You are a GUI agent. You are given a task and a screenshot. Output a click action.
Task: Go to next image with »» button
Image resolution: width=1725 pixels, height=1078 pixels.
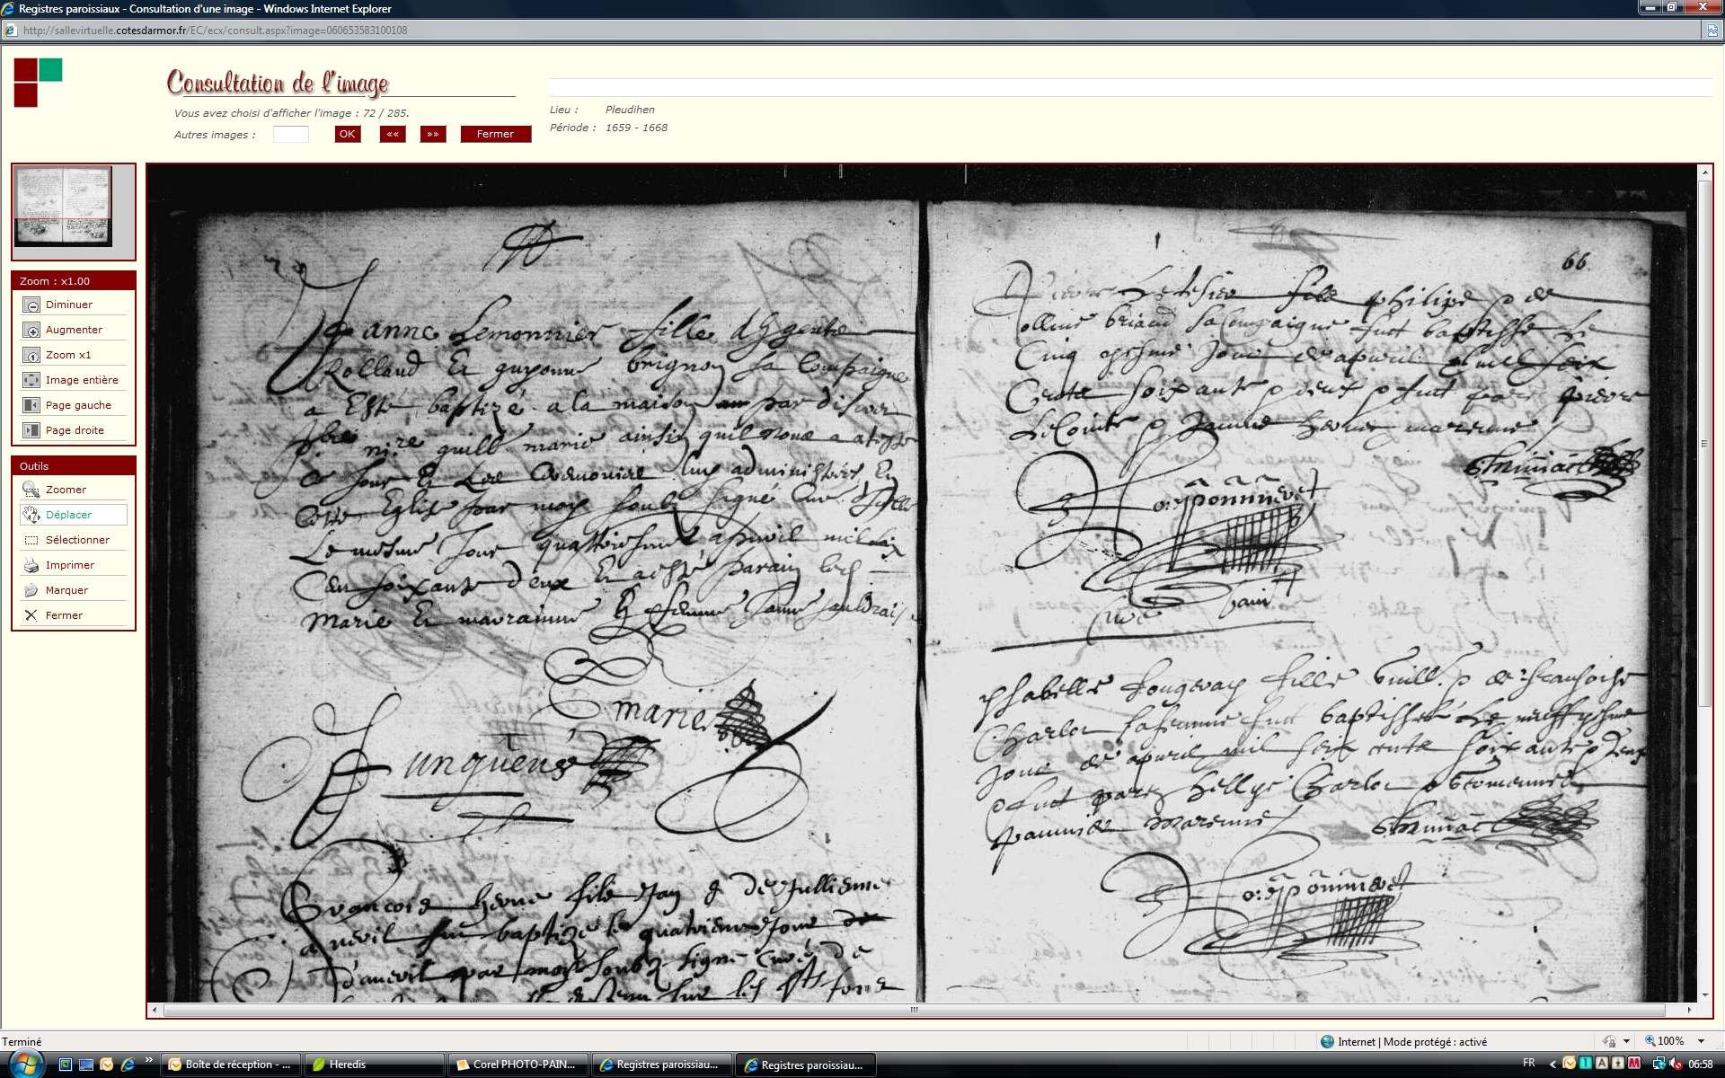[433, 135]
